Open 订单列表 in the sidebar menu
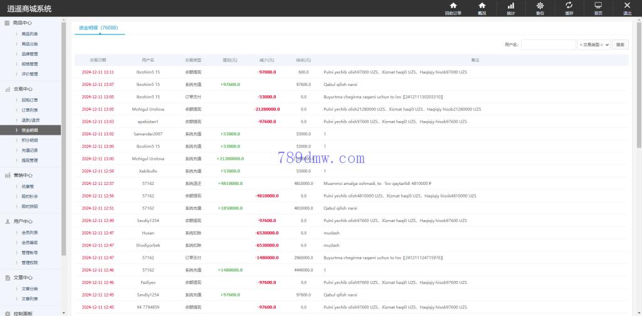 tap(29, 110)
